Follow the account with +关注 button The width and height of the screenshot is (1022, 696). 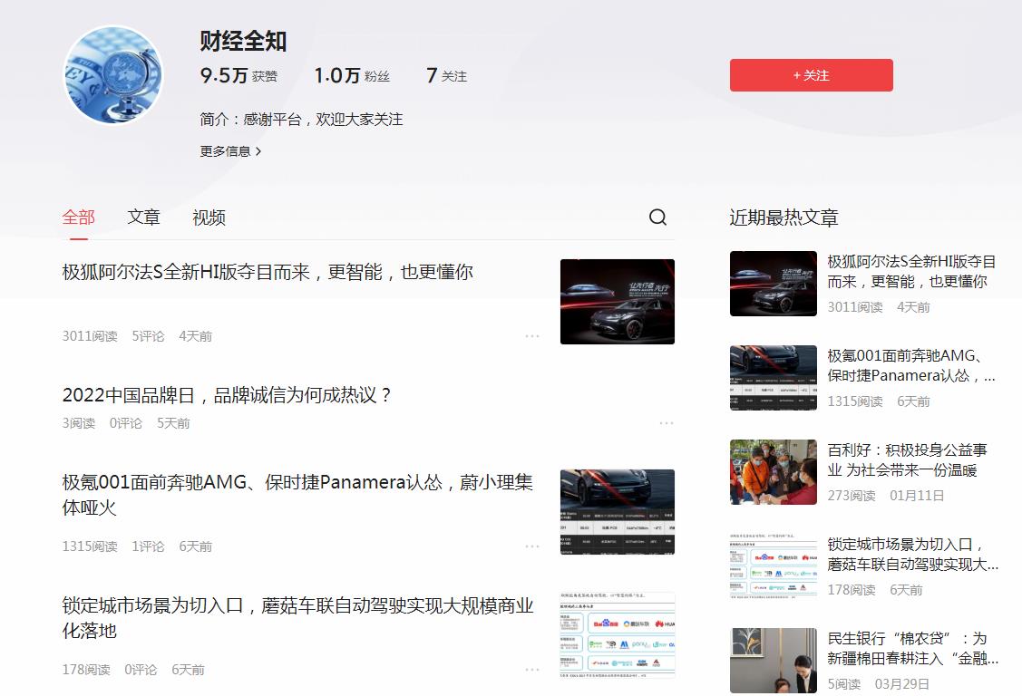(x=811, y=75)
